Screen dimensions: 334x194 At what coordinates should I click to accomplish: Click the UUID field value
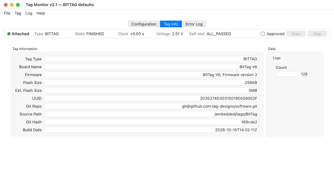151,98
